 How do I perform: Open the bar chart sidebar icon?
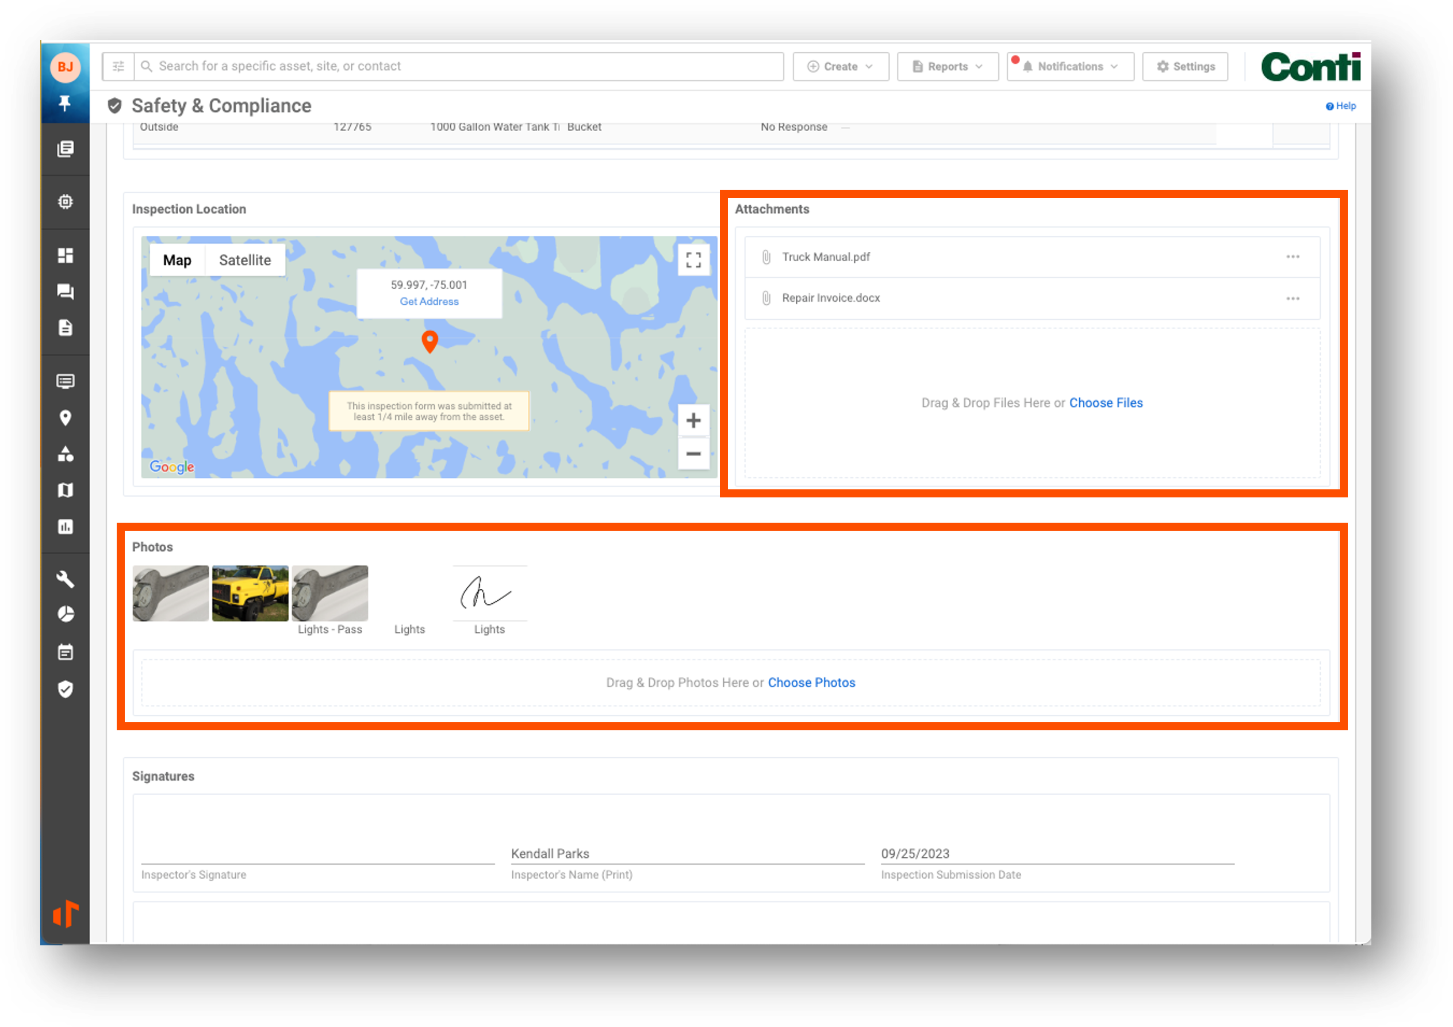65,527
